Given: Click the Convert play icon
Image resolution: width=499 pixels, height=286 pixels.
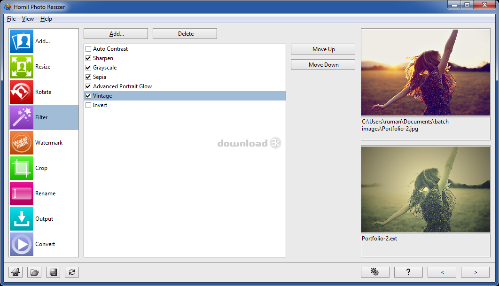Looking at the screenshot, I should [22, 244].
